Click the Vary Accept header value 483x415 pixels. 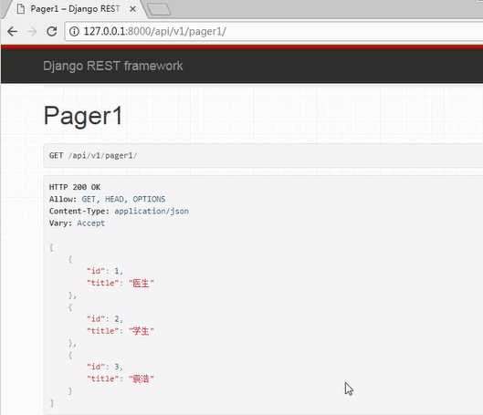point(91,223)
